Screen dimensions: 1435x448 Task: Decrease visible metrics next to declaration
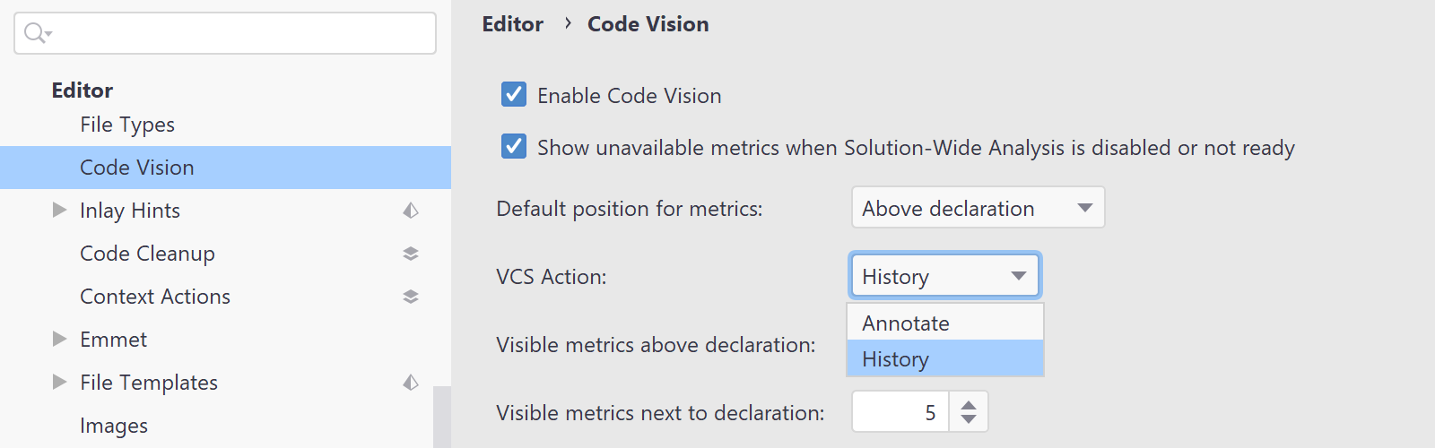[969, 419]
